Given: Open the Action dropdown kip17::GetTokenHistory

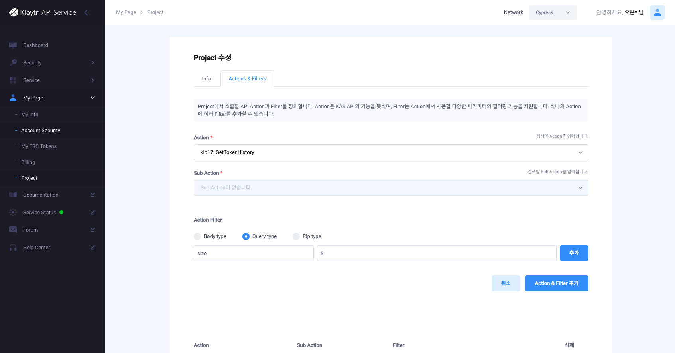Looking at the screenshot, I should [391, 152].
